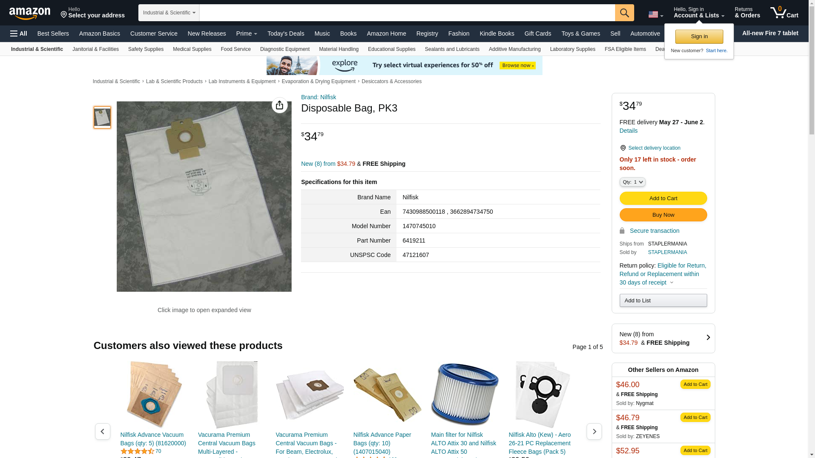Viewport: 815px width, 458px height.
Task: Click the select delivery location pin
Action: pos(623,148)
